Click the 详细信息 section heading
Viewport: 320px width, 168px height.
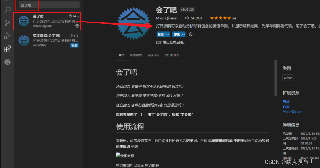point(291,125)
